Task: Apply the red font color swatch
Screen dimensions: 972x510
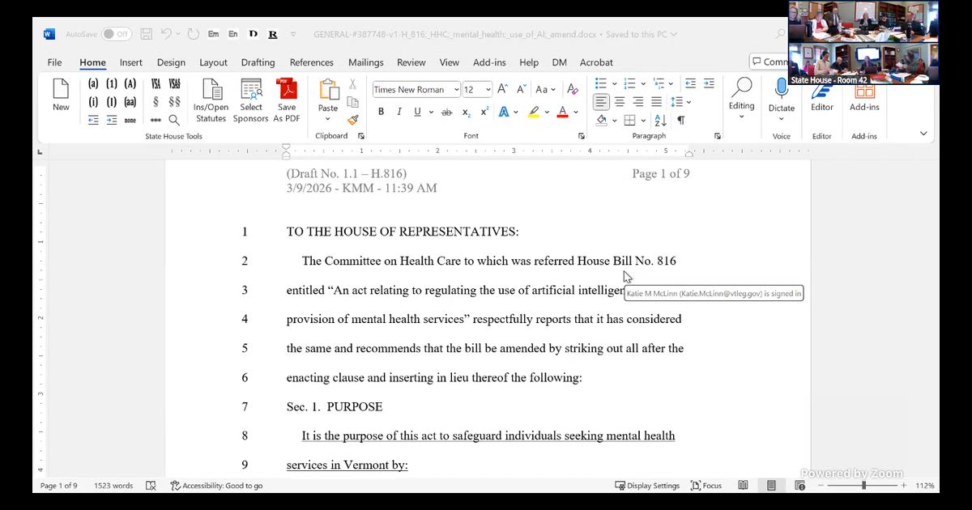Action: coord(563,113)
